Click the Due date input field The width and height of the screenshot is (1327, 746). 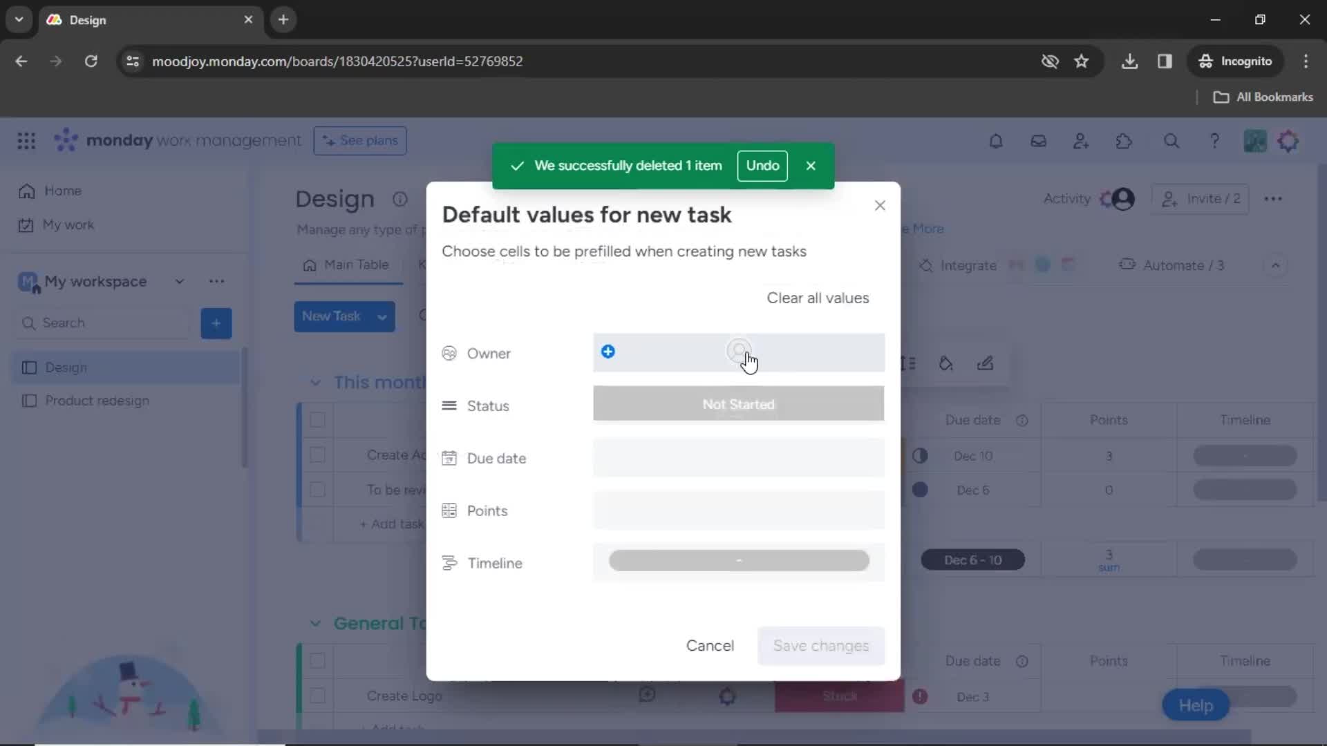coord(738,457)
